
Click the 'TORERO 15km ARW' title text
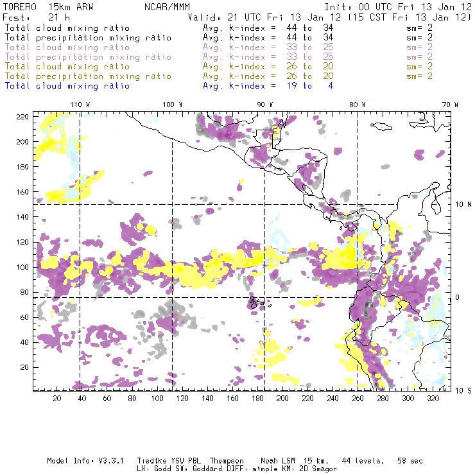pos(48,7)
